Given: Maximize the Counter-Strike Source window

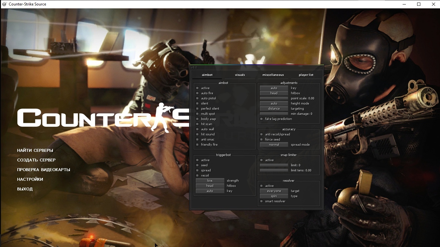Looking at the screenshot, I should click(x=419, y=4).
